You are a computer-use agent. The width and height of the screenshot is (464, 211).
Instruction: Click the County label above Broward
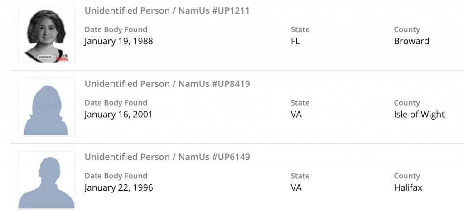pos(407,29)
